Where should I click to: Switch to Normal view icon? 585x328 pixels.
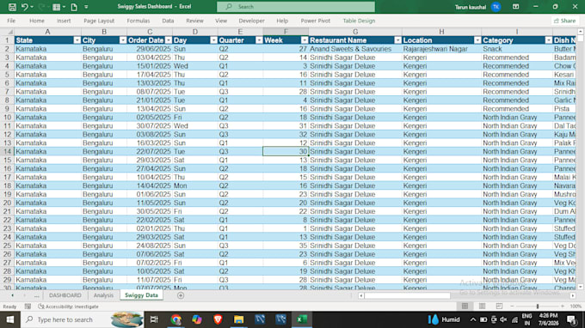pyautogui.click(x=465, y=306)
